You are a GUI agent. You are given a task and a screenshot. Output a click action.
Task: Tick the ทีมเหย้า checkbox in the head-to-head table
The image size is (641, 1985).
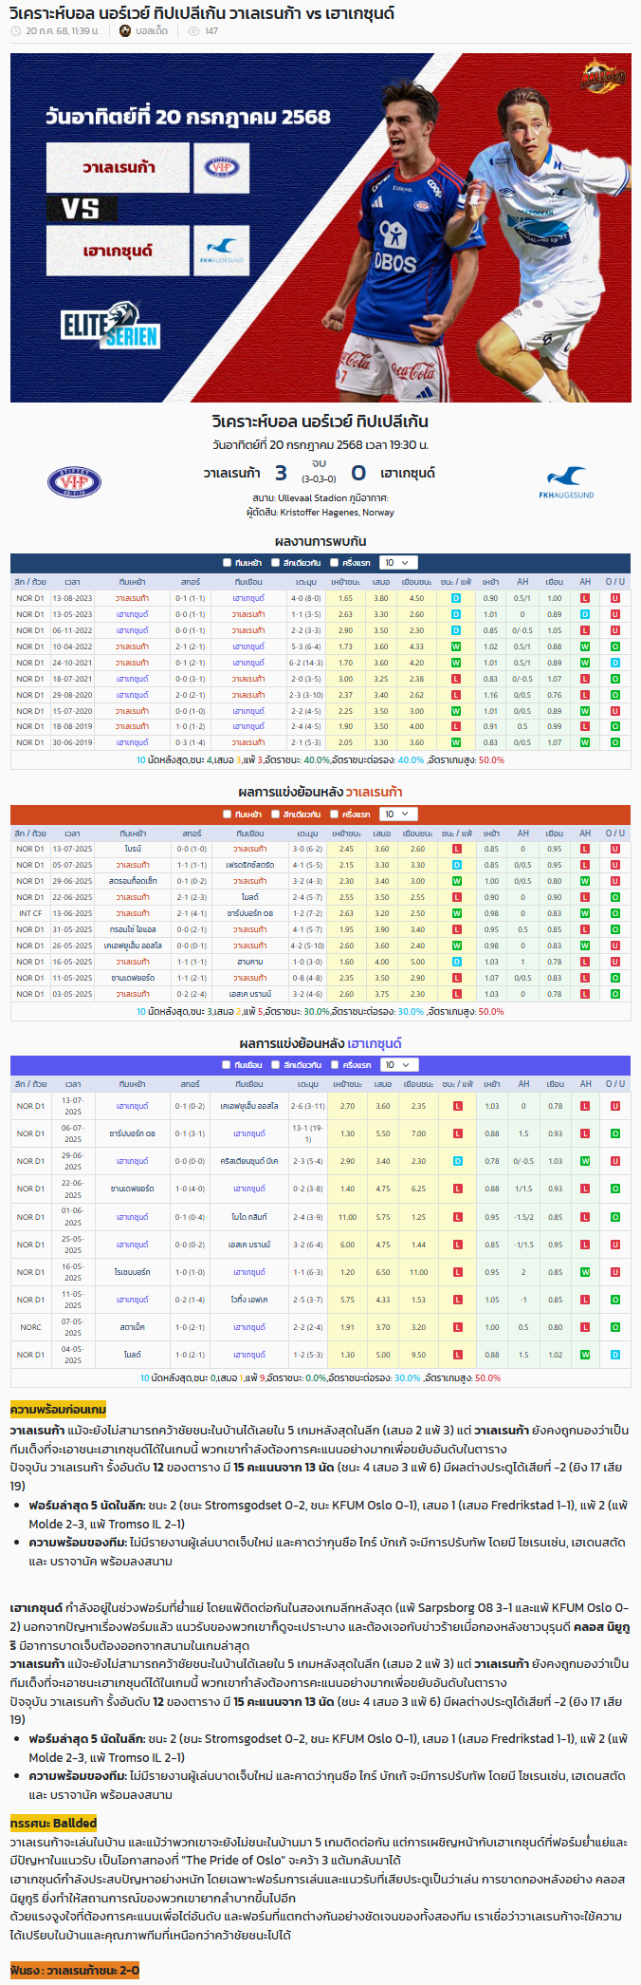click(x=227, y=563)
